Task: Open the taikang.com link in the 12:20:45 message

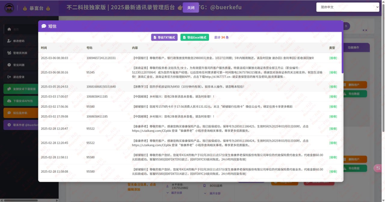Action: pos(151,145)
